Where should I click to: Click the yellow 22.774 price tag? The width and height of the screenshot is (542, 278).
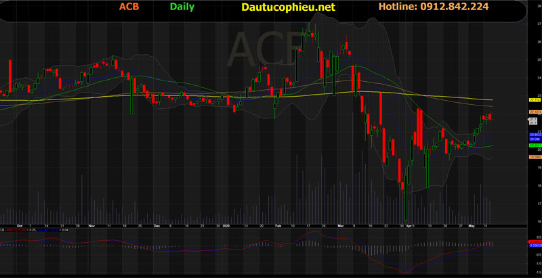pos(535,100)
